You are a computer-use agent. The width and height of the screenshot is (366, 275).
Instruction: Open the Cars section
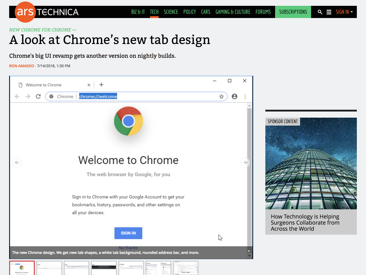206,12
